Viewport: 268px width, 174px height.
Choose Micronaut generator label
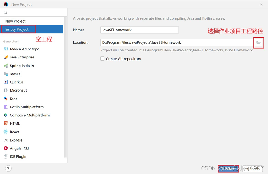coord(18,90)
